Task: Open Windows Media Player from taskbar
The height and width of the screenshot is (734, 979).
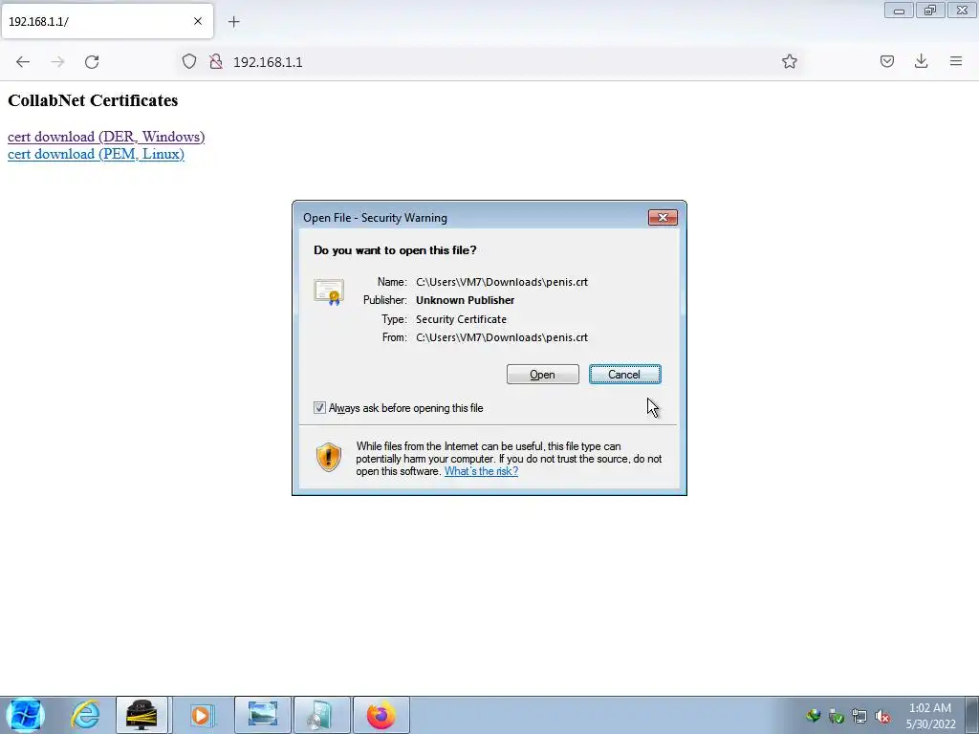Action: coord(201,715)
